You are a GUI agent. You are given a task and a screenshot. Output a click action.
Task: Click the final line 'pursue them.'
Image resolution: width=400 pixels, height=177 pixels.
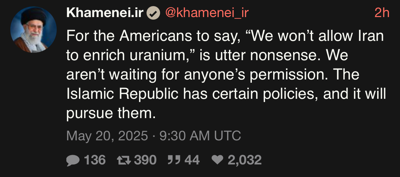pyautogui.click(x=111, y=113)
